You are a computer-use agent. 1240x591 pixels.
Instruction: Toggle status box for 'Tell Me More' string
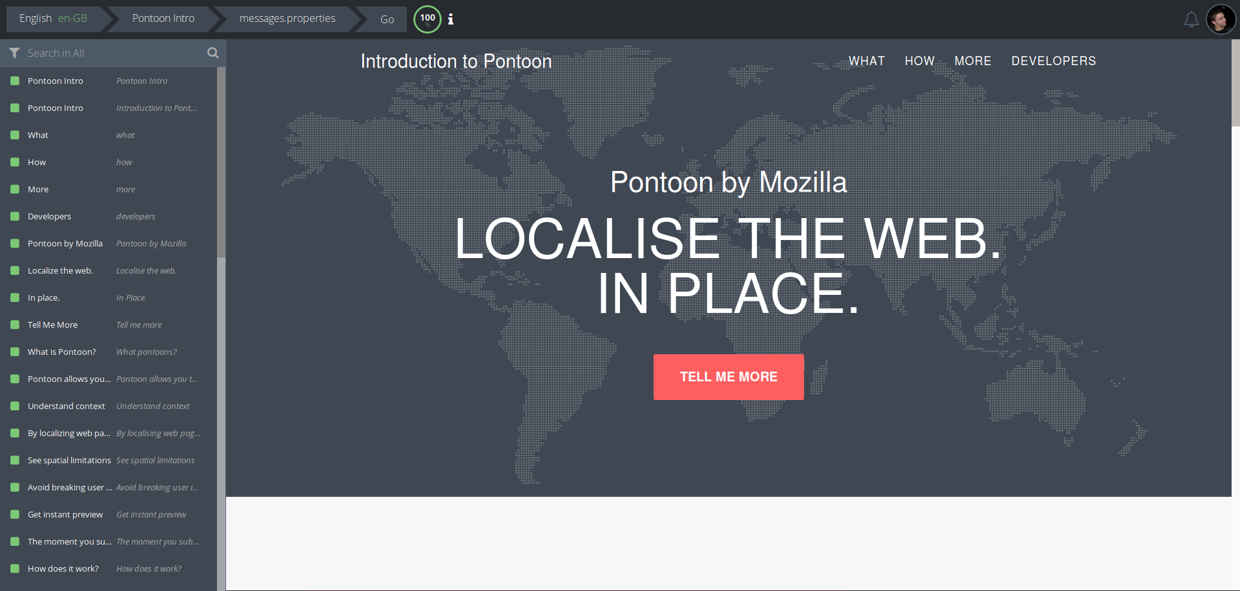tap(15, 325)
